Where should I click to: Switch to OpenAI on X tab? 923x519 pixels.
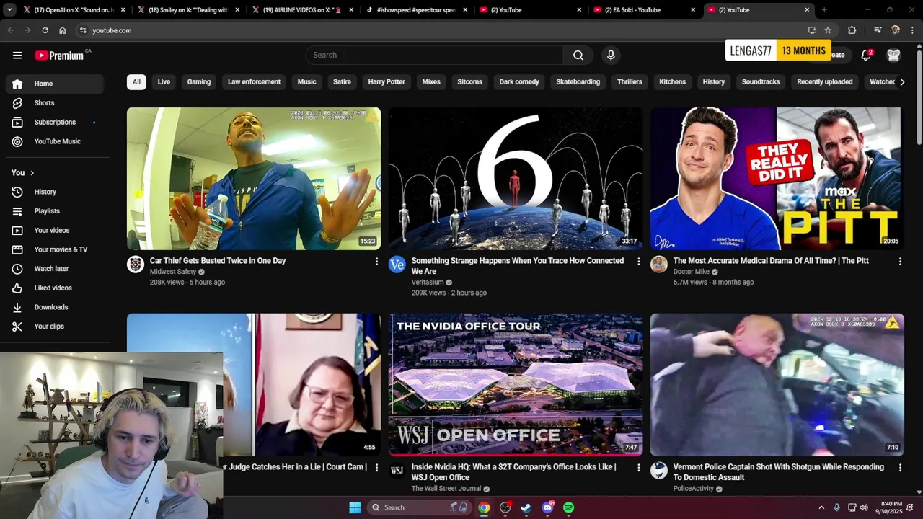click(75, 10)
